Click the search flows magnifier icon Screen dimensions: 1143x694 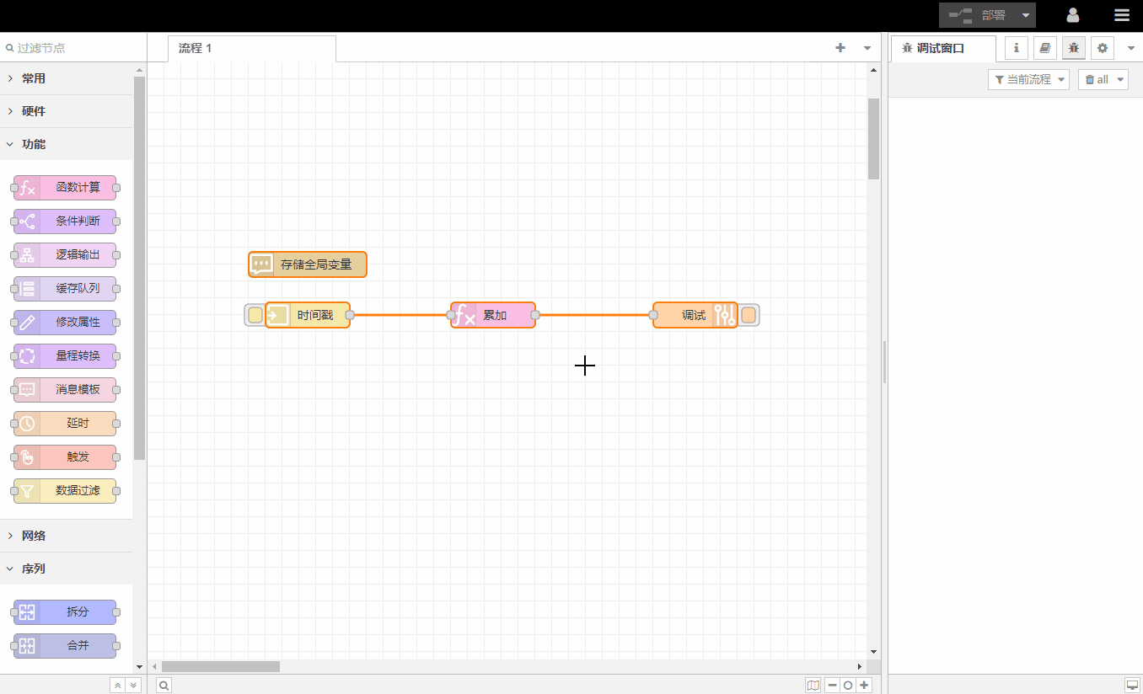[x=164, y=686]
